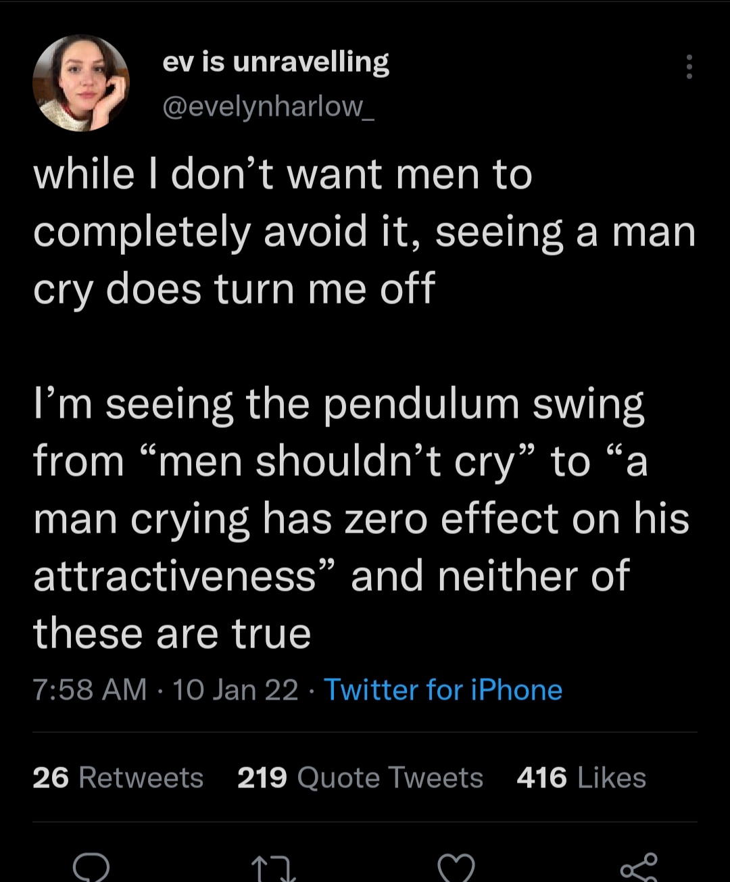View the 219 Quote Tweets list

point(360,778)
